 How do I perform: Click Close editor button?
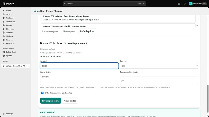[x=70, y=101]
